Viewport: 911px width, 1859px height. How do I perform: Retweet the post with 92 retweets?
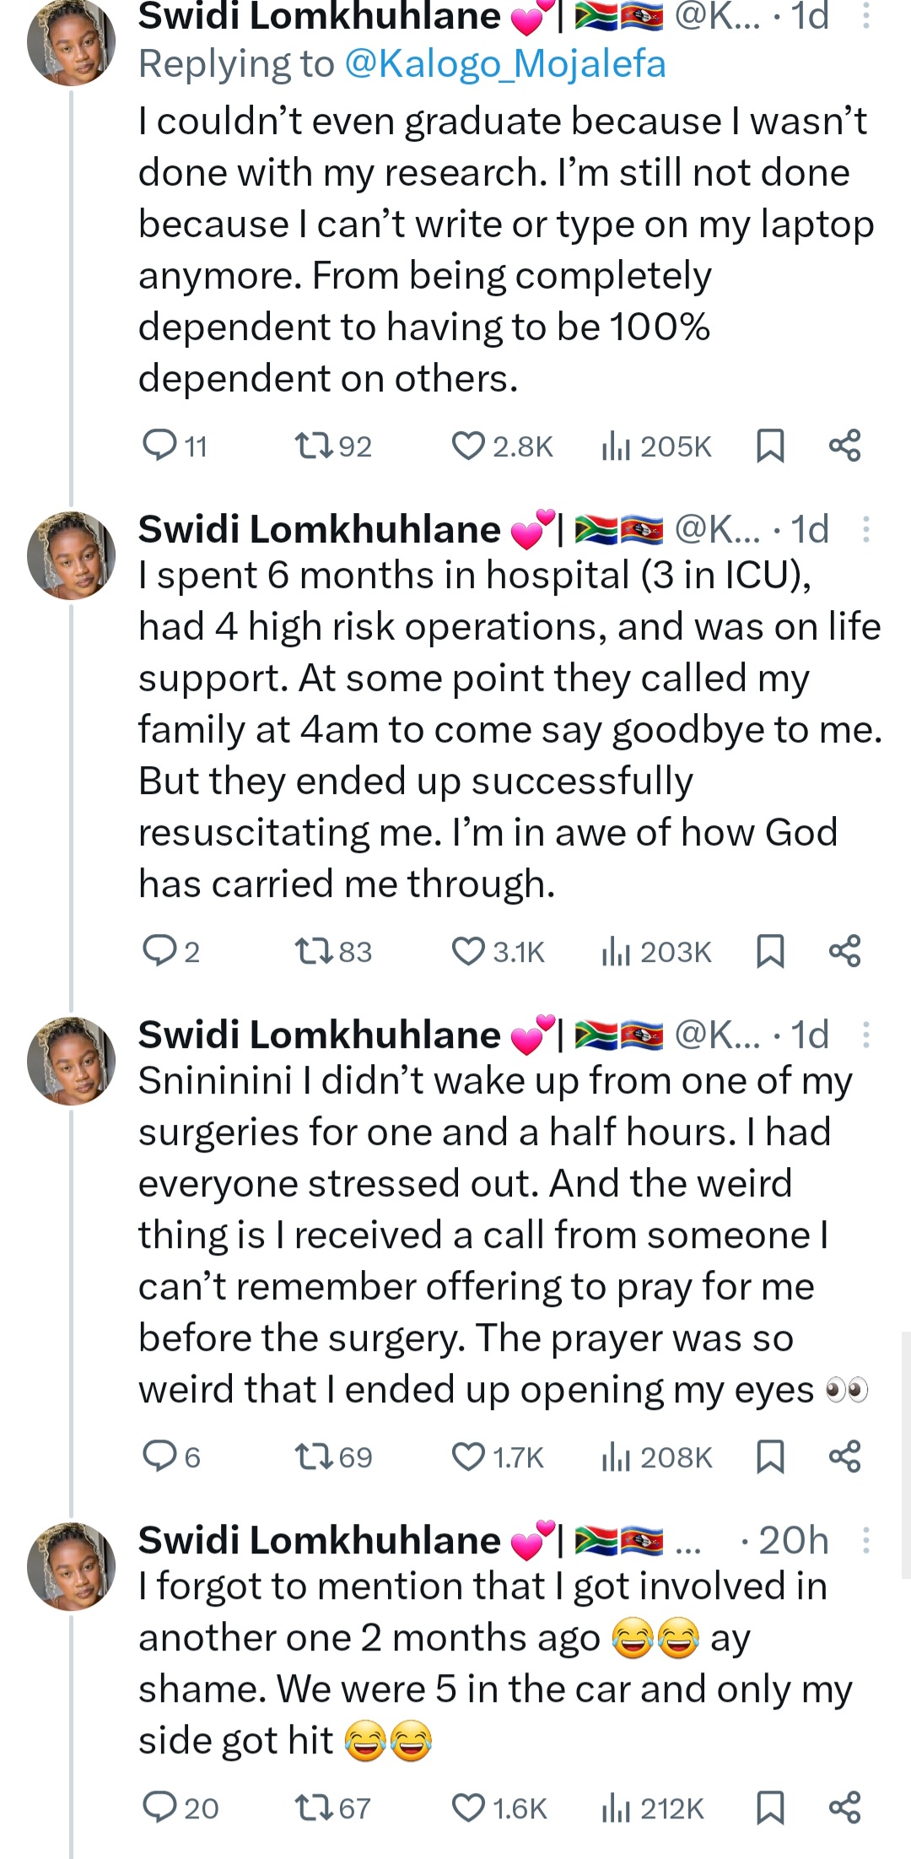(x=314, y=445)
